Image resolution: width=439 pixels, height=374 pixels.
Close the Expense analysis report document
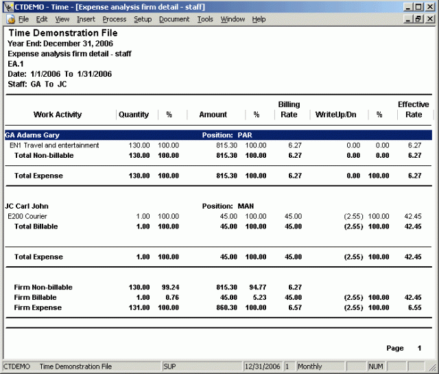(430, 19)
